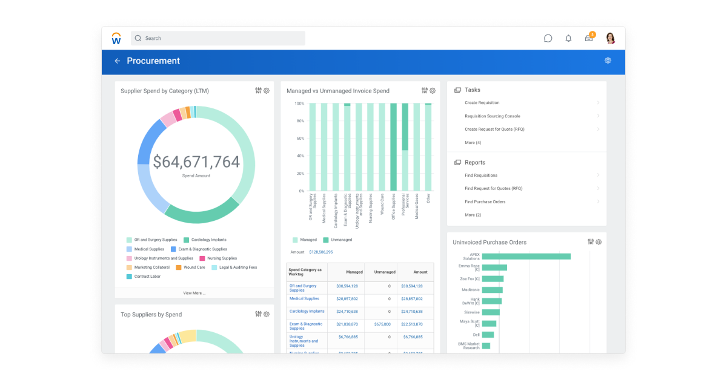Open filter sliders for Top Suppliers by Spend
Image resolution: width=727 pixels, height=380 pixels.
[258, 314]
